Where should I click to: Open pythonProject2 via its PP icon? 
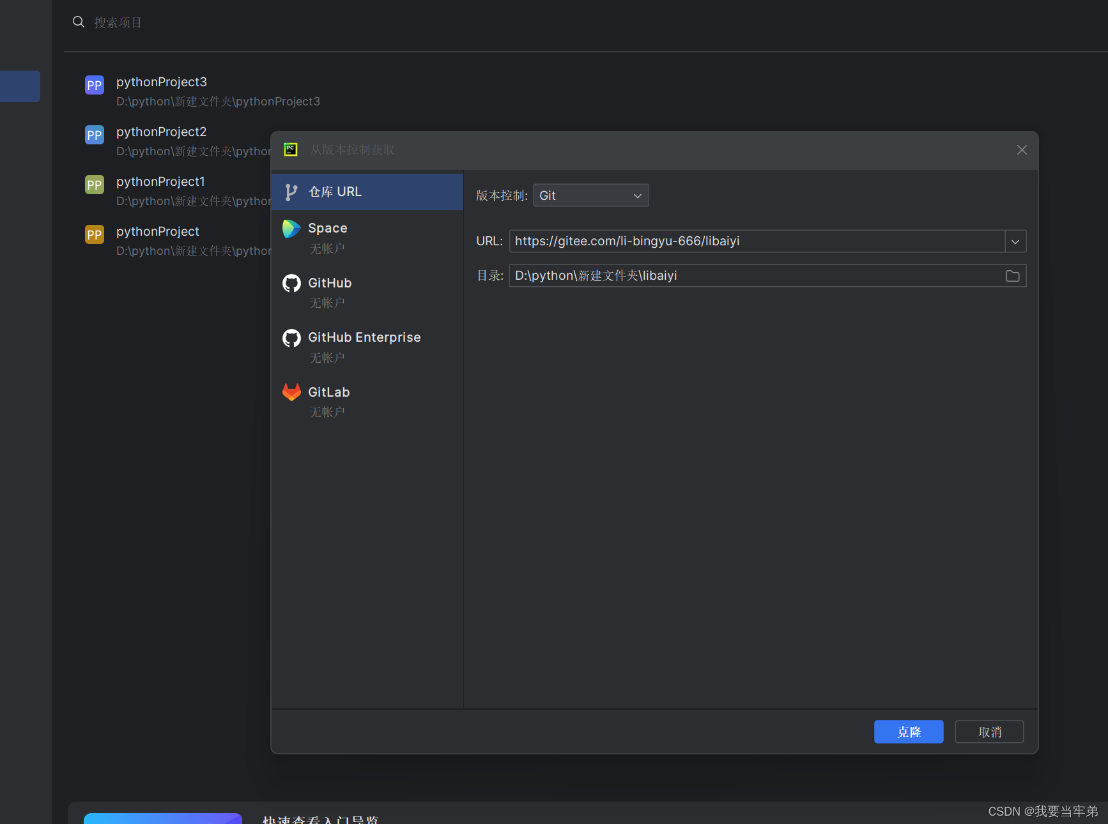tap(95, 135)
